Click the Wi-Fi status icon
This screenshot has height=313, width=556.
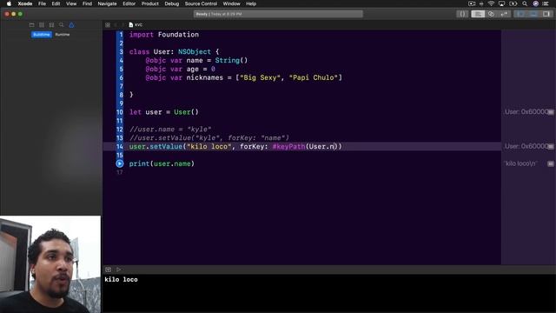pyautogui.click(x=491, y=3)
